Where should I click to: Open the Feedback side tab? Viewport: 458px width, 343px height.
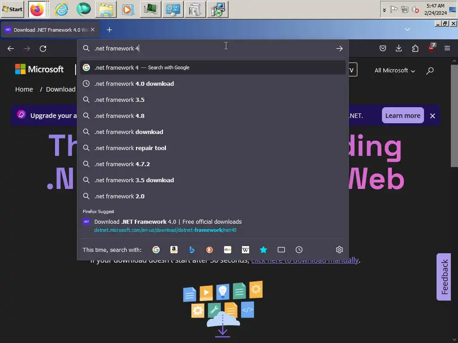point(444,277)
